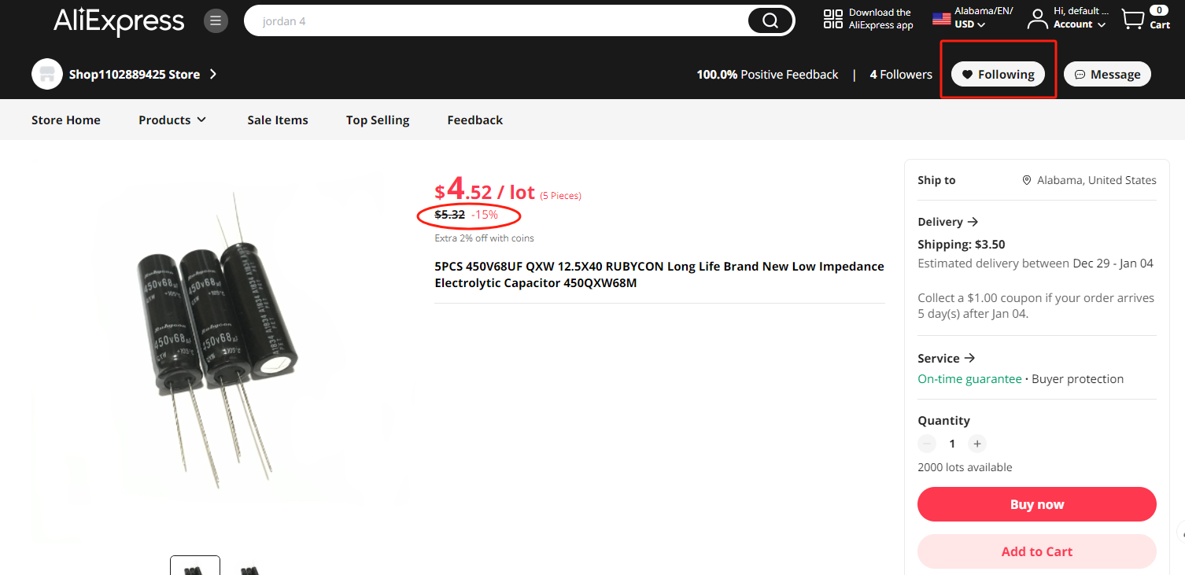Open the Top Selling tab
This screenshot has width=1185, height=575.
pos(378,120)
